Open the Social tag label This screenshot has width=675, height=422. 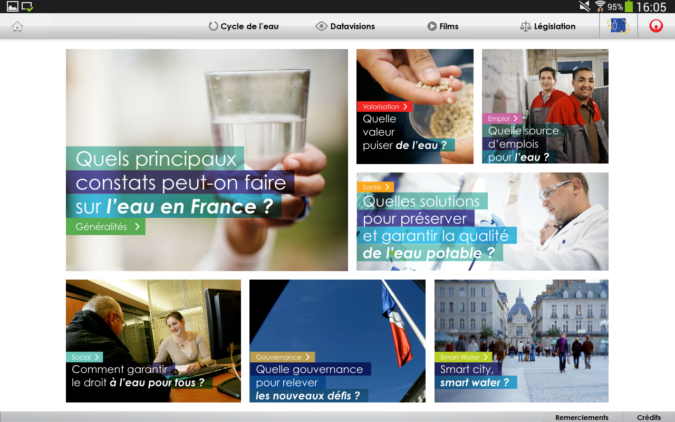pos(84,357)
